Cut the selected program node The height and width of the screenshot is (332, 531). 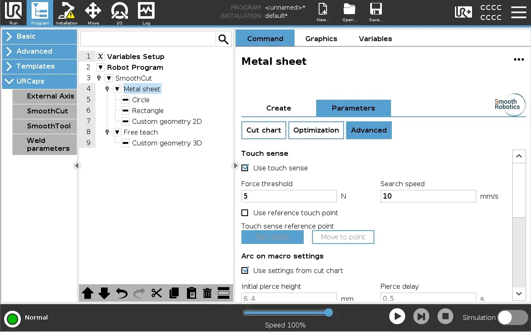point(157,293)
